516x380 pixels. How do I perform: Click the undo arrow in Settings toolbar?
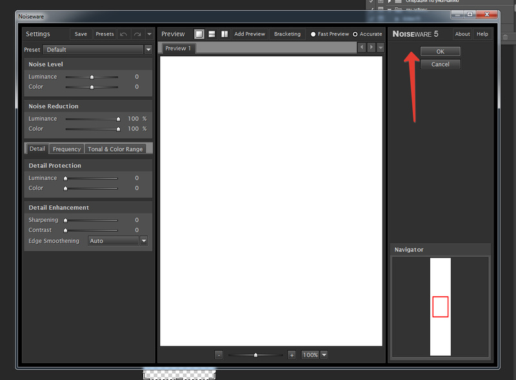click(x=123, y=34)
